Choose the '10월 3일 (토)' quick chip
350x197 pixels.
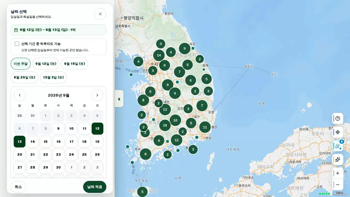click(x=53, y=77)
